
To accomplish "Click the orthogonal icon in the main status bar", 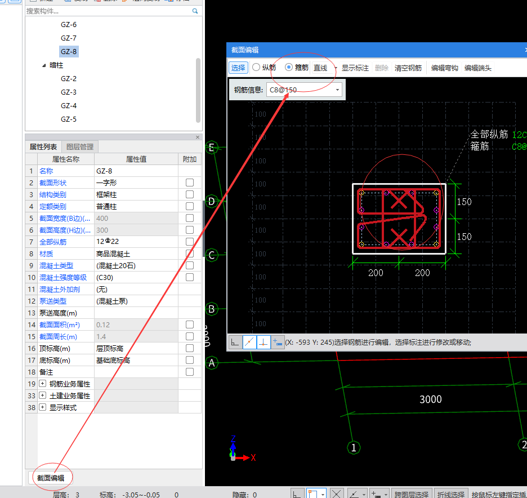I will 297,494.
